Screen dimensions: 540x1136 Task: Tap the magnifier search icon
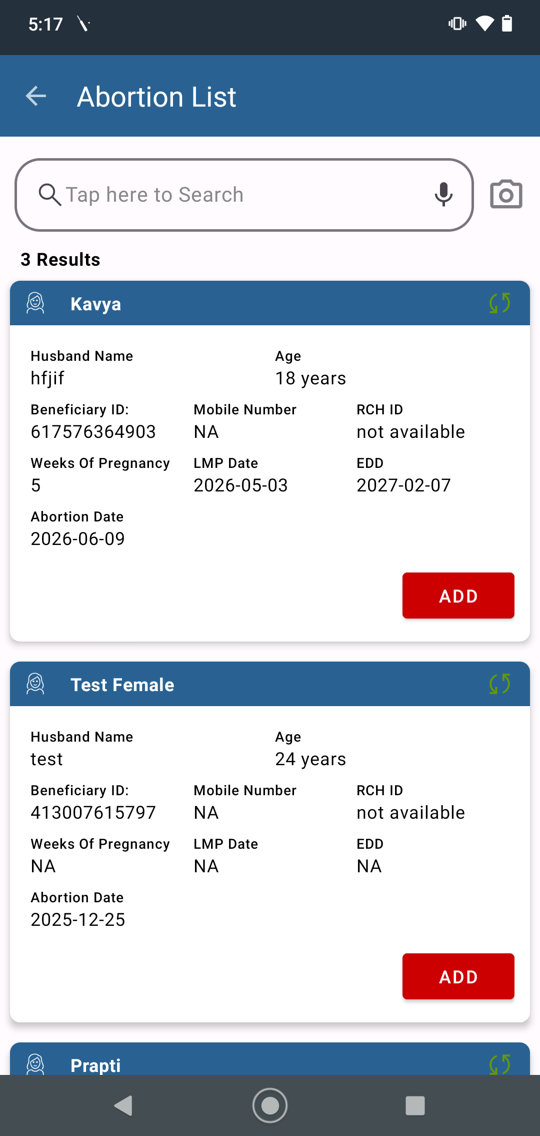click(50, 195)
